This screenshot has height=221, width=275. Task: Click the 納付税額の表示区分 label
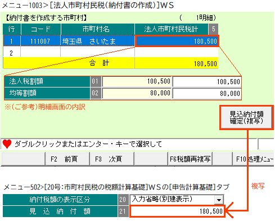(x=60, y=200)
